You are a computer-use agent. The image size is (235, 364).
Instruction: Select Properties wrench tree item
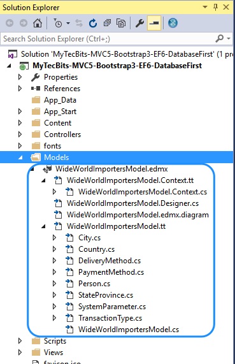[x=61, y=77]
